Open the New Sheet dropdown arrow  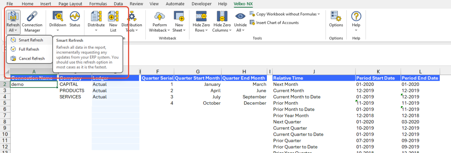pos(184,30)
